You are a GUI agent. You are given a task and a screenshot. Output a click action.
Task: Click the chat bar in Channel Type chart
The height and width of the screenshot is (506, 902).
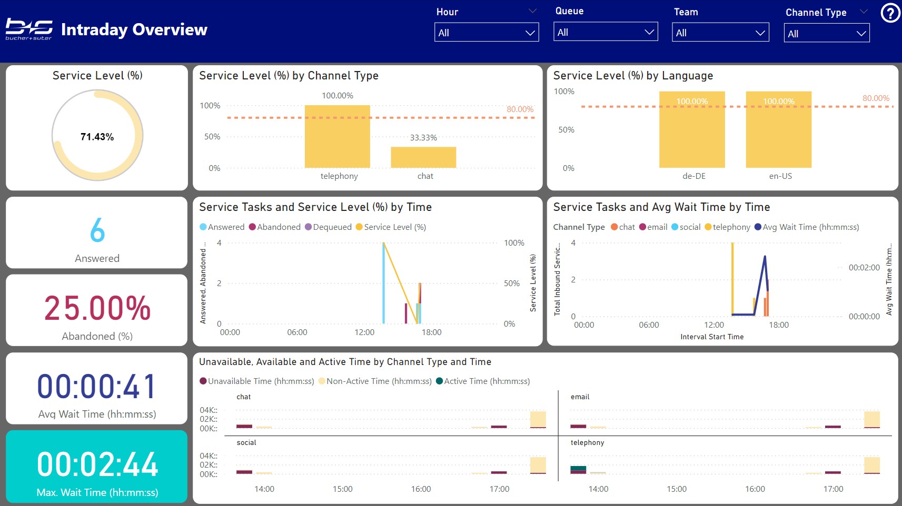(x=423, y=157)
